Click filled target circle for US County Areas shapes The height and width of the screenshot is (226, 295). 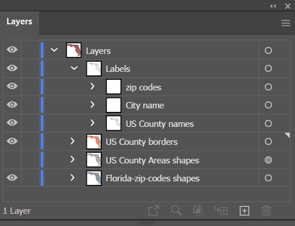(268, 160)
